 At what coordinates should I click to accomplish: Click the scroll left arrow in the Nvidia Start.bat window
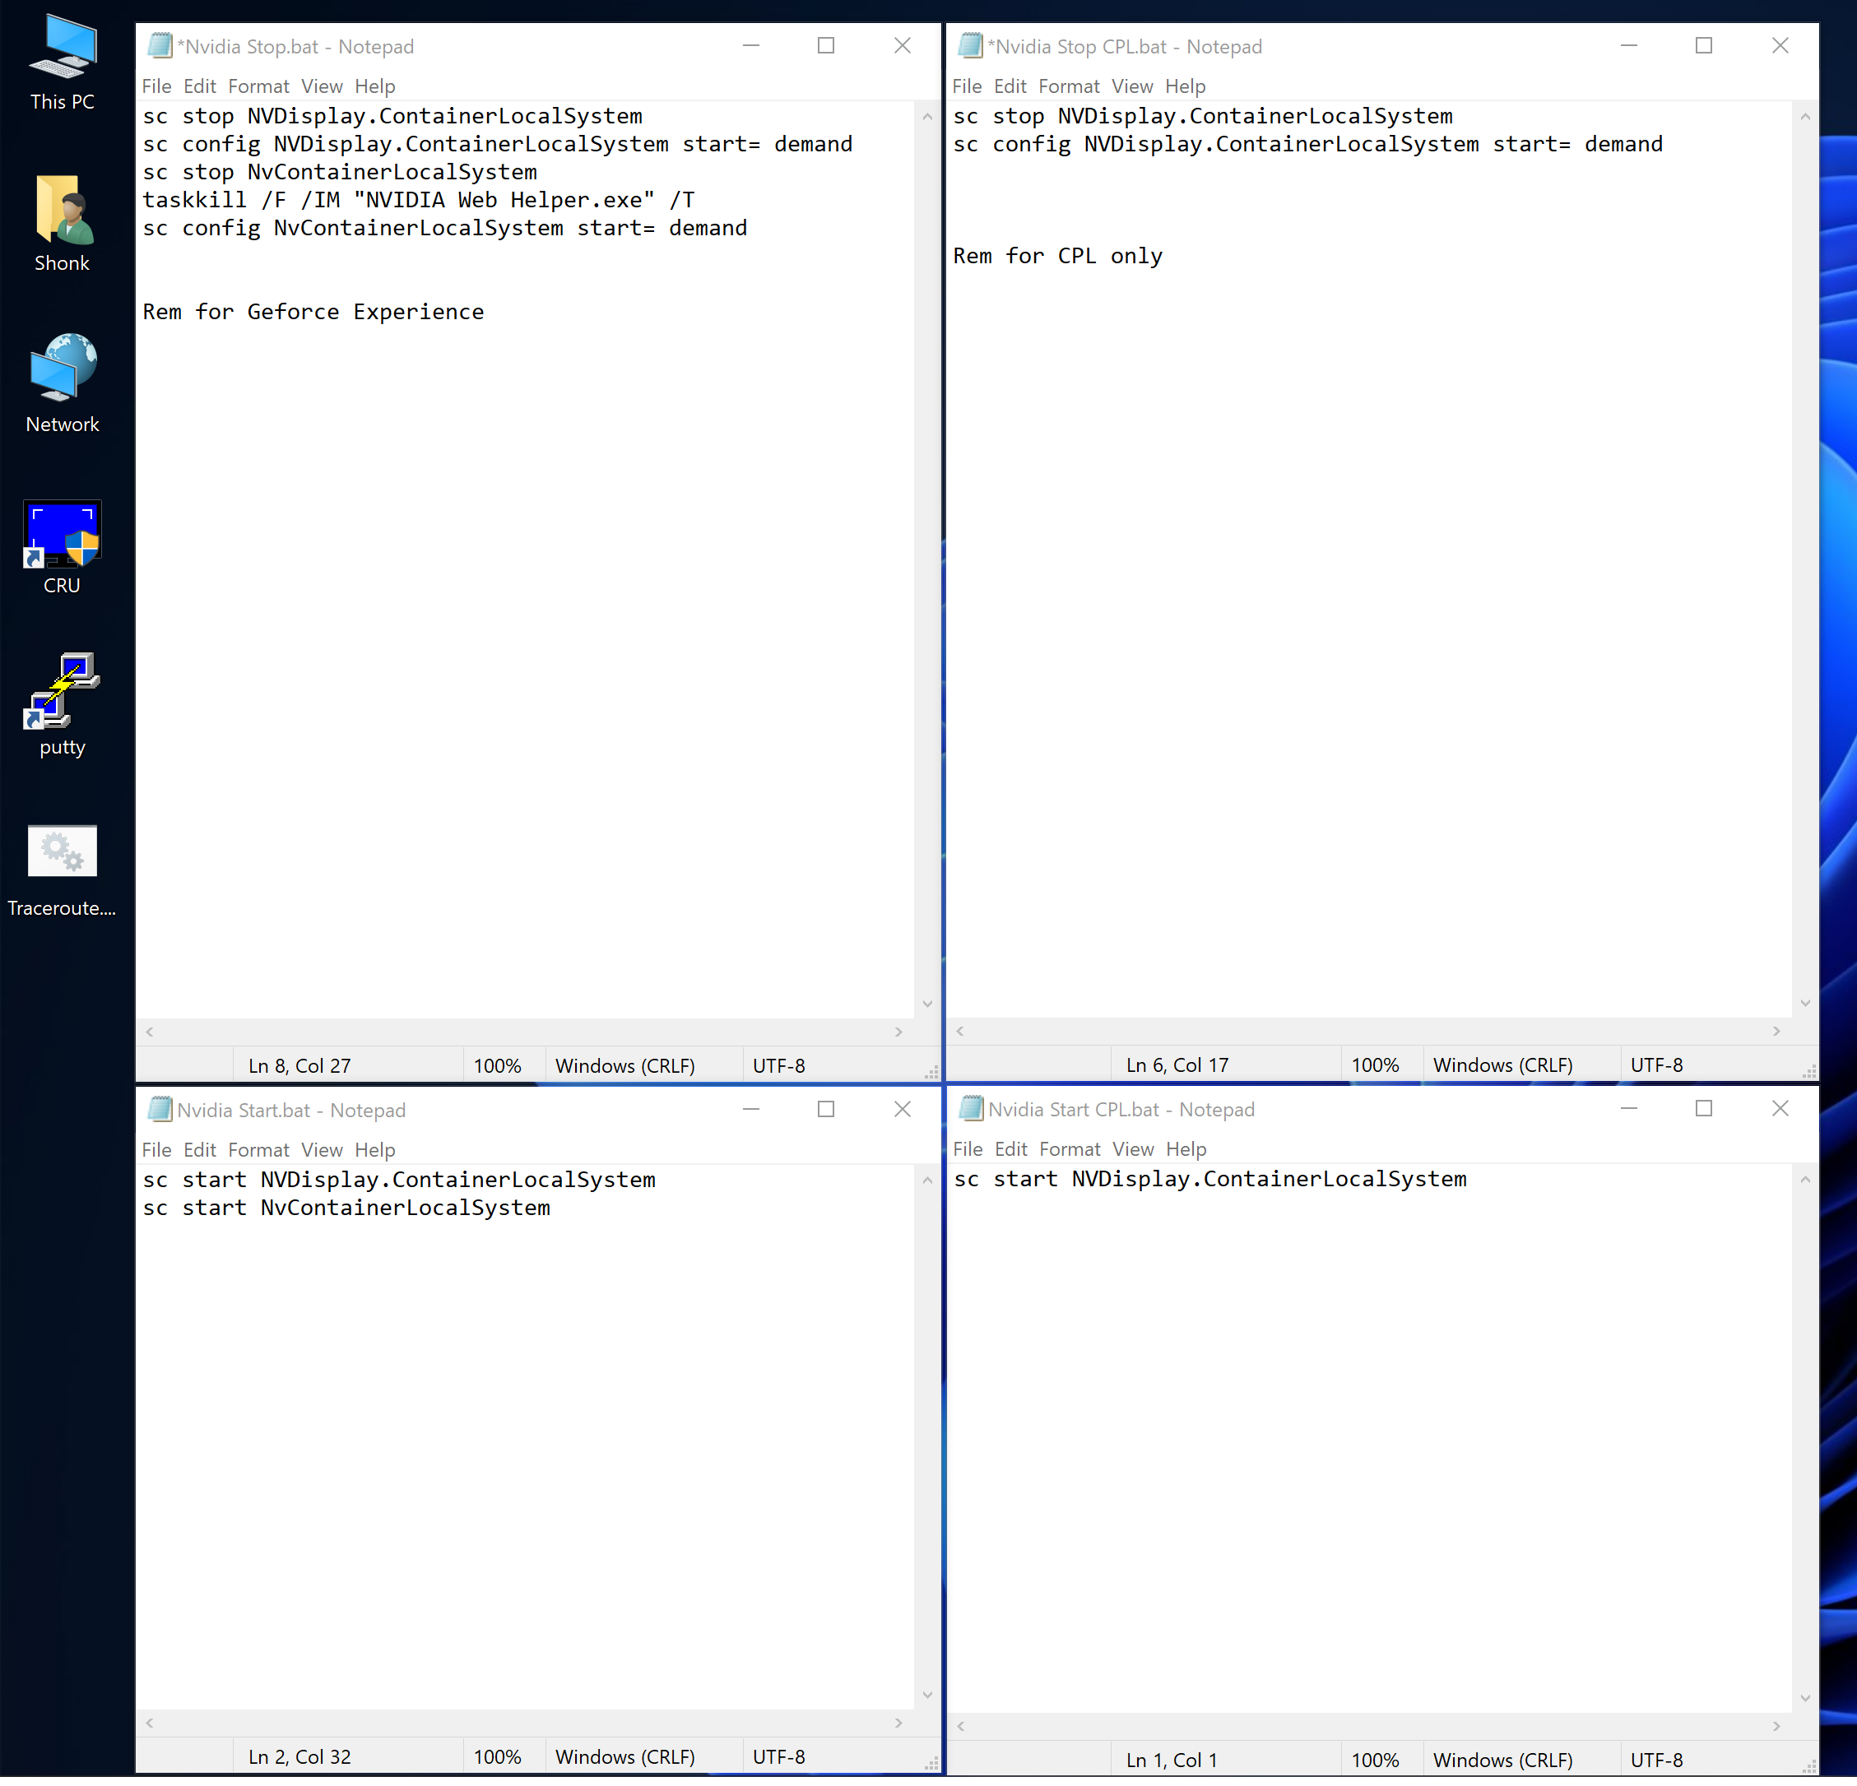click(x=150, y=1723)
